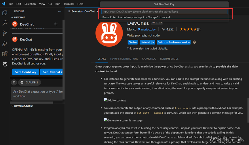Click 'This extension is enabled globally.' text

[147, 49]
